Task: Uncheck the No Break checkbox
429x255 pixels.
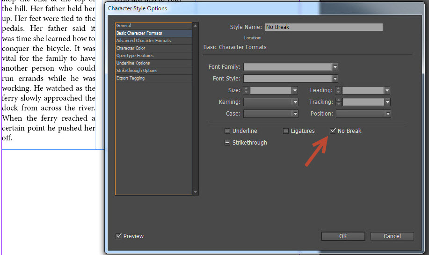Action: (x=333, y=131)
